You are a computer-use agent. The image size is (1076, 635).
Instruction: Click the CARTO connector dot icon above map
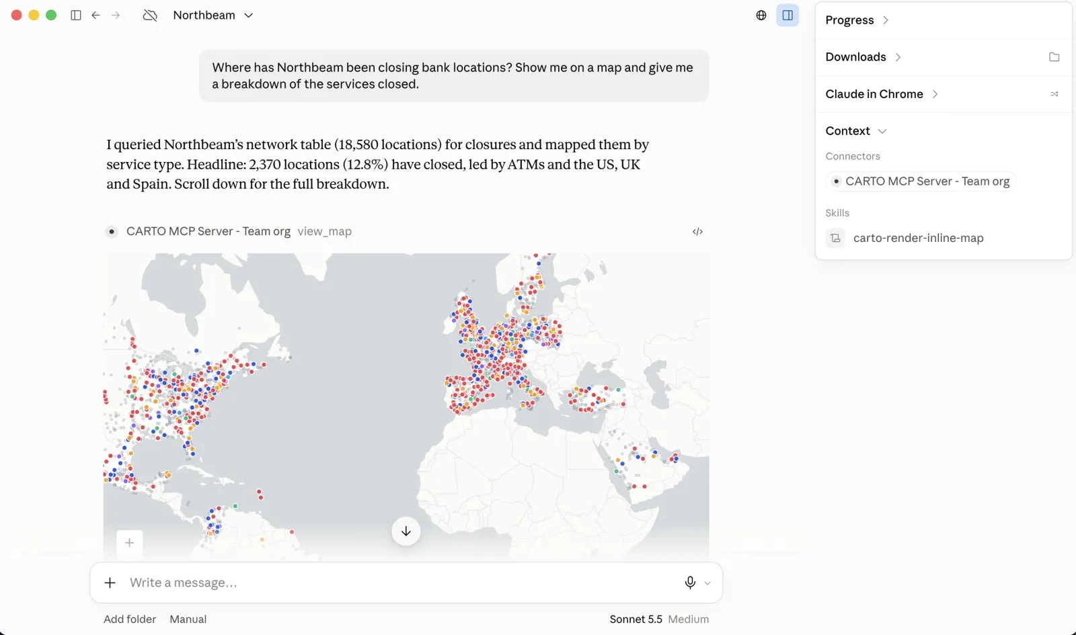112,231
